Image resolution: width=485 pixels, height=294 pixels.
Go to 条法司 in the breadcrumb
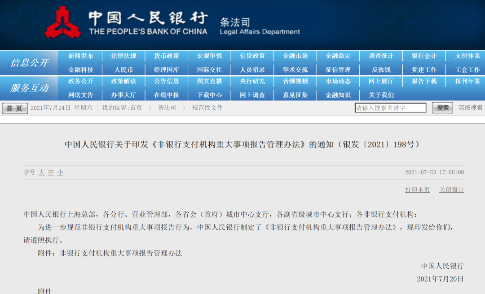pyautogui.click(x=167, y=108)
